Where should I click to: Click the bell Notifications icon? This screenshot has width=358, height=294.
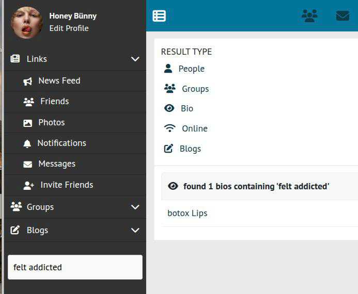pyautogui.click(x=27, y=143)
